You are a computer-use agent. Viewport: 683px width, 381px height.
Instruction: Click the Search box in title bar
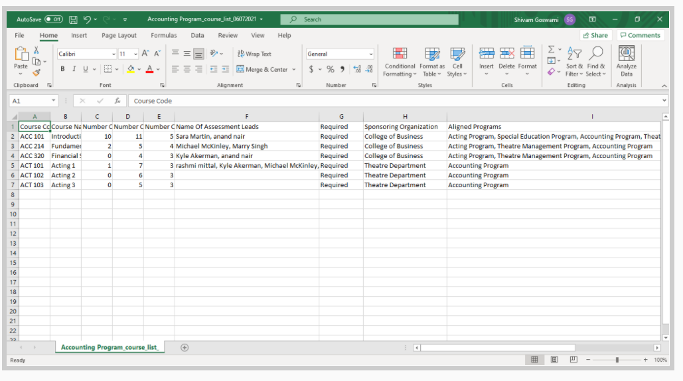pos(369,20)
